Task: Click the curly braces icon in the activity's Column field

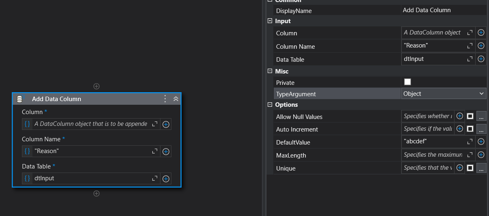Action: pos(27,124)
